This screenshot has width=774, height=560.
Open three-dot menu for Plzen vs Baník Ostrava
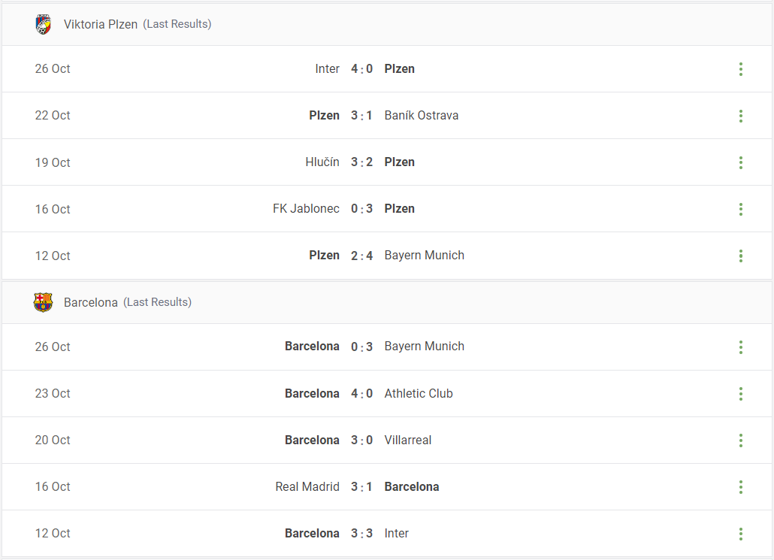tap(740, 116)
